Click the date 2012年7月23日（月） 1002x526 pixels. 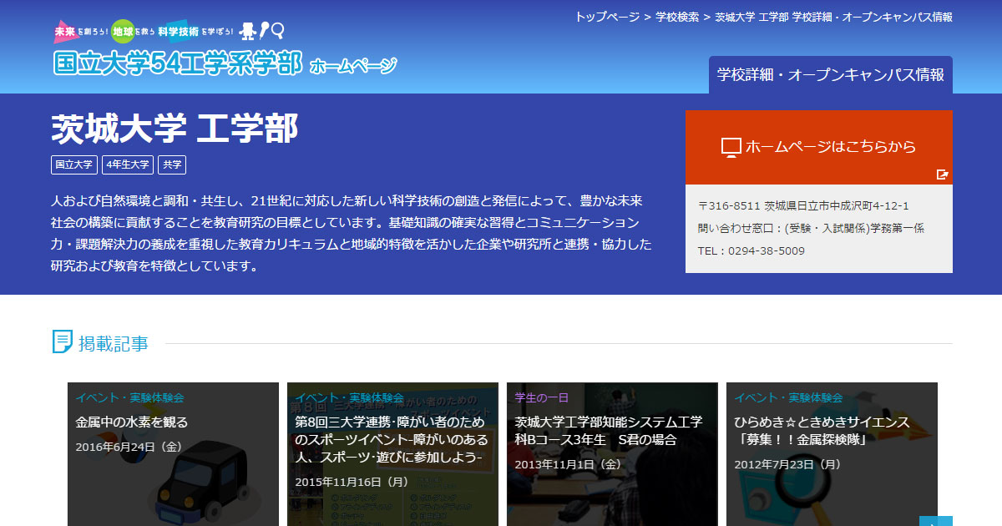pos(788,464)
